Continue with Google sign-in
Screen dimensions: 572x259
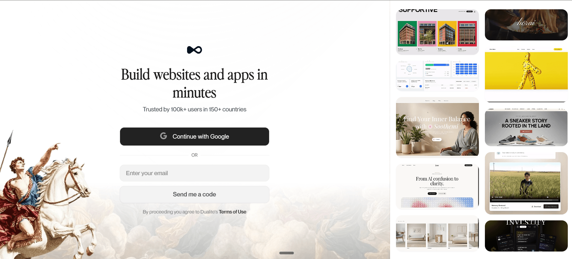[x=195, y=137]
